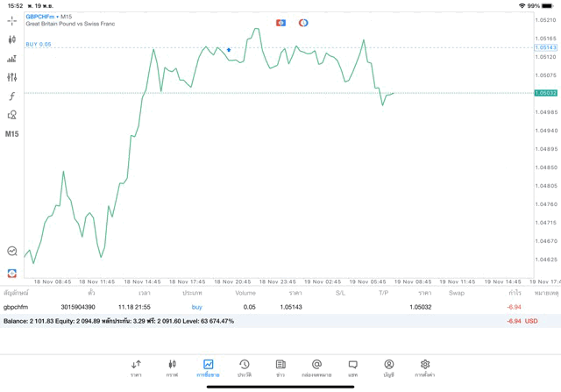
Task: Select the crosshair tool
Action: (x=11, y=20)
